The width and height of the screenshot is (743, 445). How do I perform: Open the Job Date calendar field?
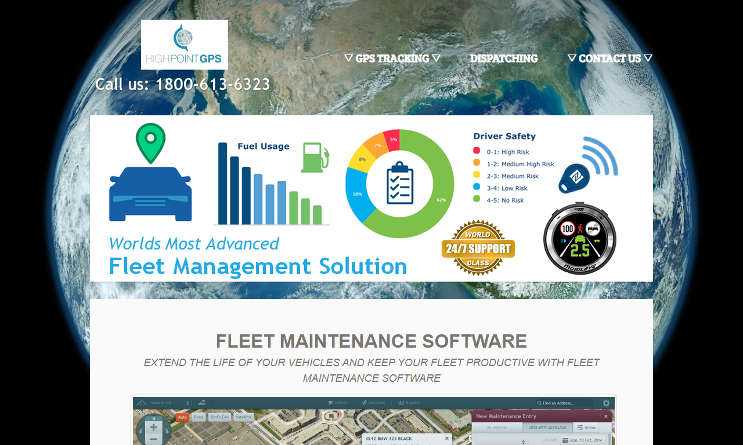(583, 440)
